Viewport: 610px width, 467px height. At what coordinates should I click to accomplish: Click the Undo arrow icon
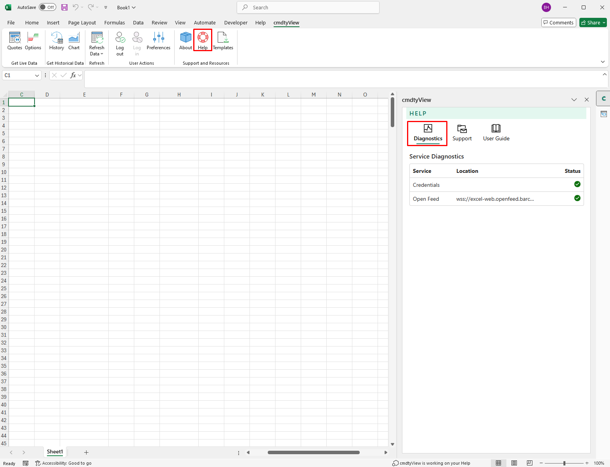click(x=76, y=7)
